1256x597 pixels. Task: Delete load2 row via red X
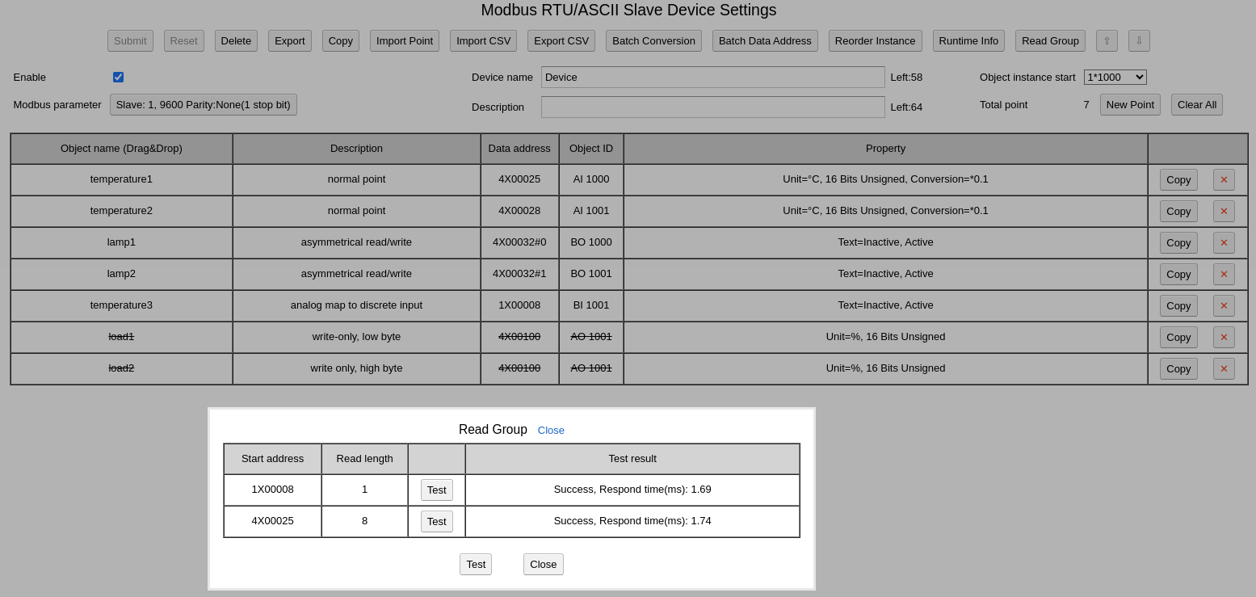click(1224, 368)
